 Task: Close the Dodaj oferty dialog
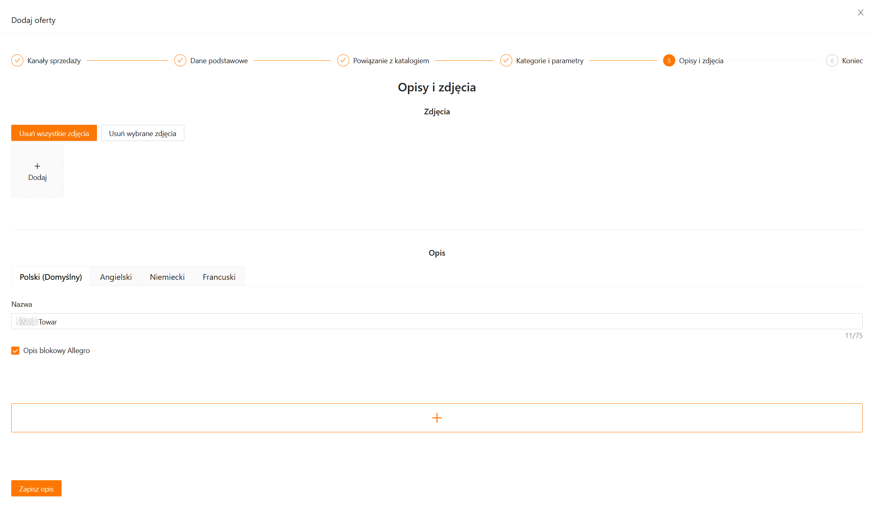click(x=860, y=12)
